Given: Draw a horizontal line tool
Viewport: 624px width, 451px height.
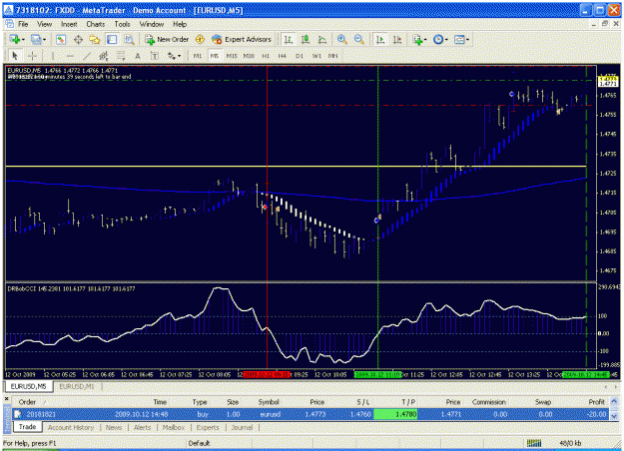Looking at the screenshot, I should click(70, 56).
